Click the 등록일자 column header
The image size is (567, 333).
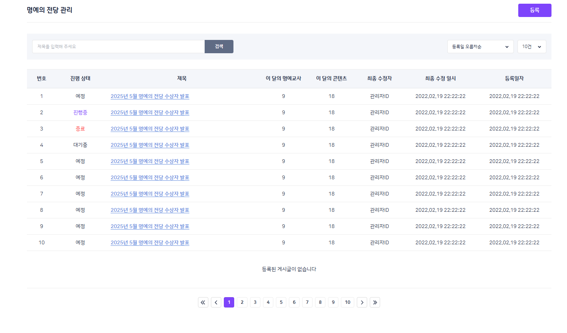[514, 78]
